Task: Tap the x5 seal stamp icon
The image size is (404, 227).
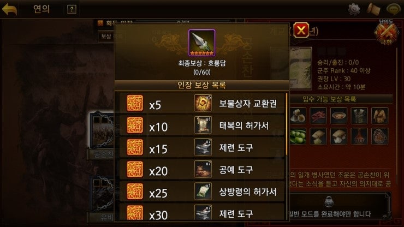Action: point(135,103)
